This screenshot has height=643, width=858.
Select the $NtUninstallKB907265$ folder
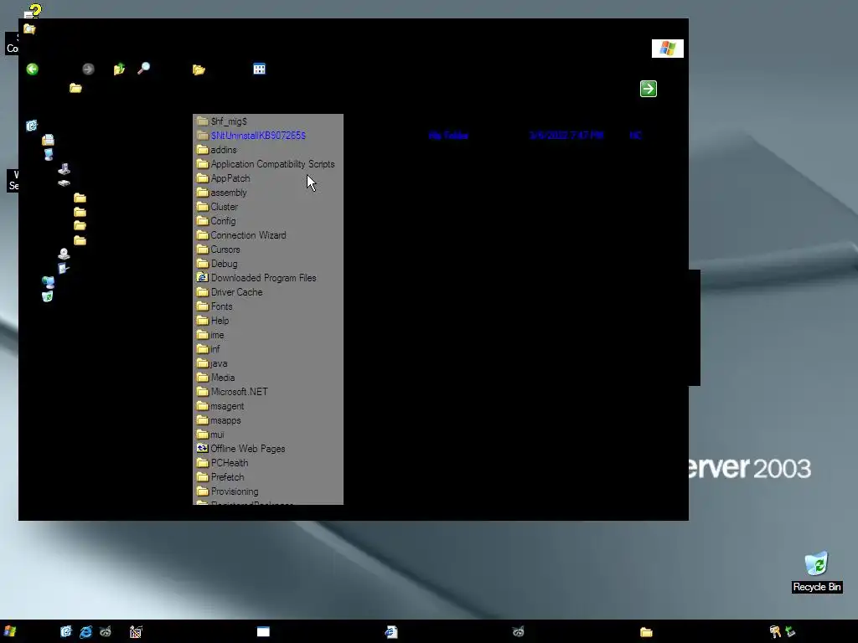point(251,136)
